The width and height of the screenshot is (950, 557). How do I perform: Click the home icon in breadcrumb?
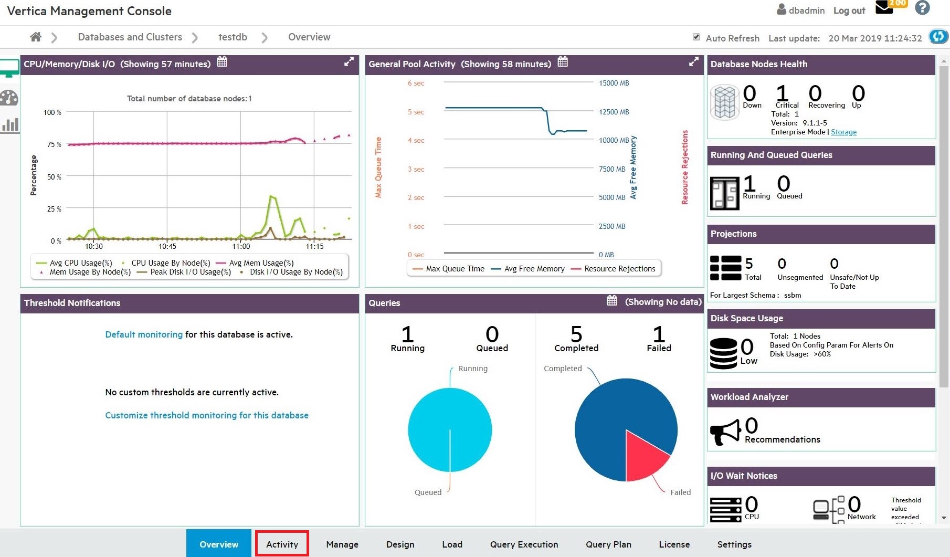point(36,37)
